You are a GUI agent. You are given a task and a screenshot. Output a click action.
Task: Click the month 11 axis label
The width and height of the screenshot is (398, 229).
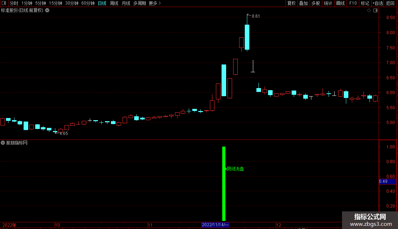pyautogui.click(x=150, y=225)
